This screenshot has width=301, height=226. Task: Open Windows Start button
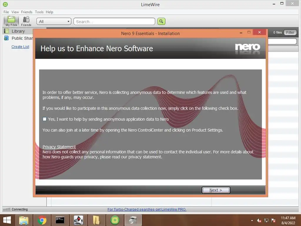pyautogui.click(x=7, y=220)
